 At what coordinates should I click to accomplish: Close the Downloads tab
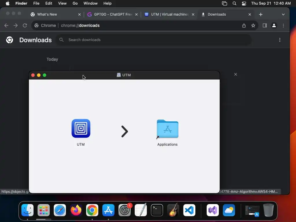pos(250,14)
